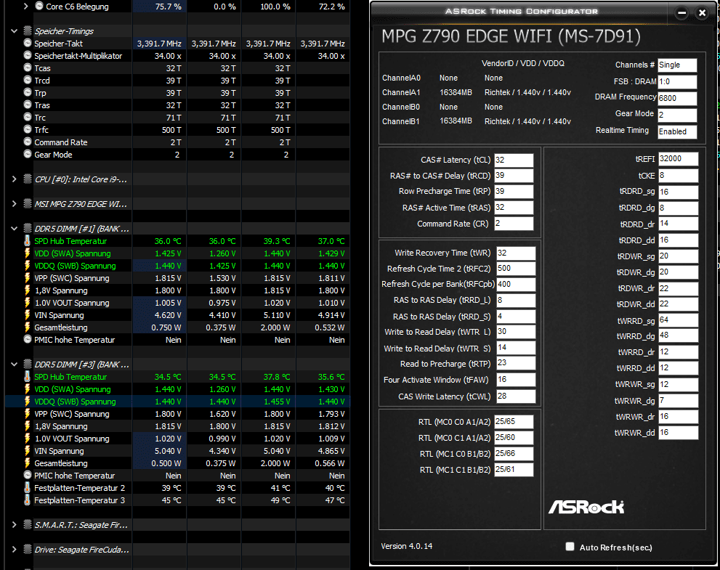
Task: Click the thermometer icon of DIMM #1 SPD Hub Temperatur
Action: pos(28,241)
